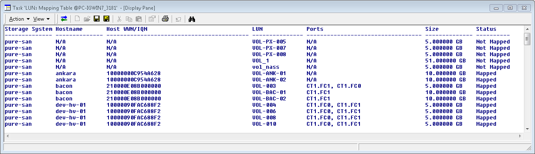Click the vertical scrollbar down arrow
This screenshot has width=535, height=154.
coord(527,129)
